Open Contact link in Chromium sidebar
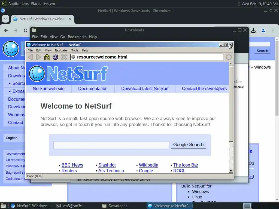279x209 pixels. [16, 123]
